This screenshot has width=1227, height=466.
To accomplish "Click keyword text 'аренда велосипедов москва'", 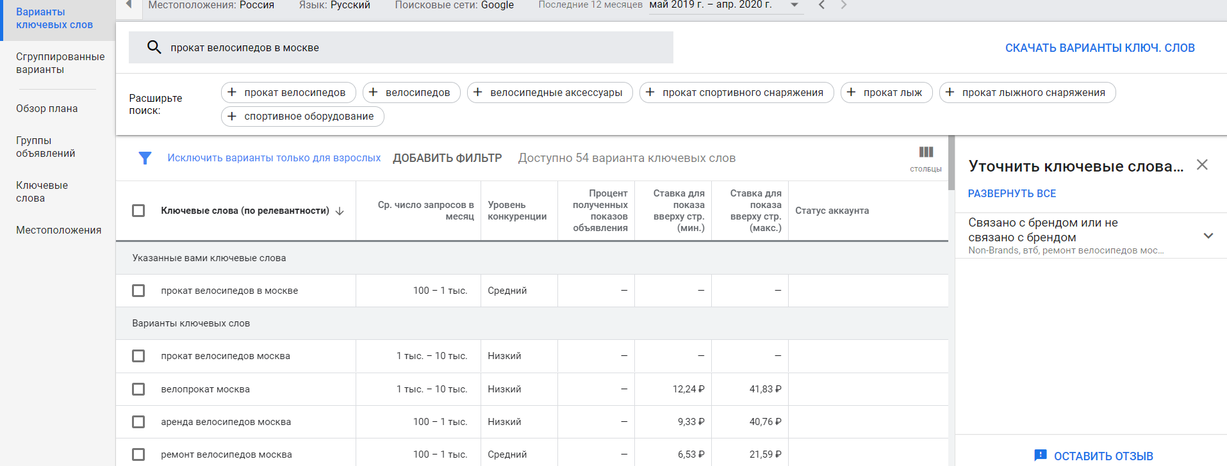I will point(226,422).
